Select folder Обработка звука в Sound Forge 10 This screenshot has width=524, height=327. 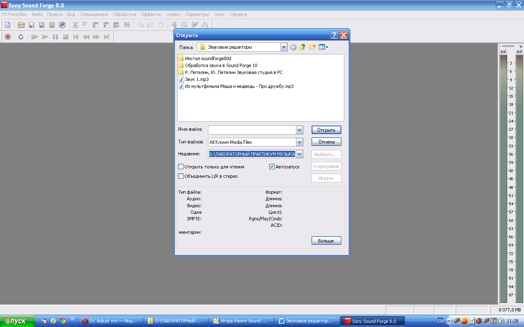click(218, 65)
